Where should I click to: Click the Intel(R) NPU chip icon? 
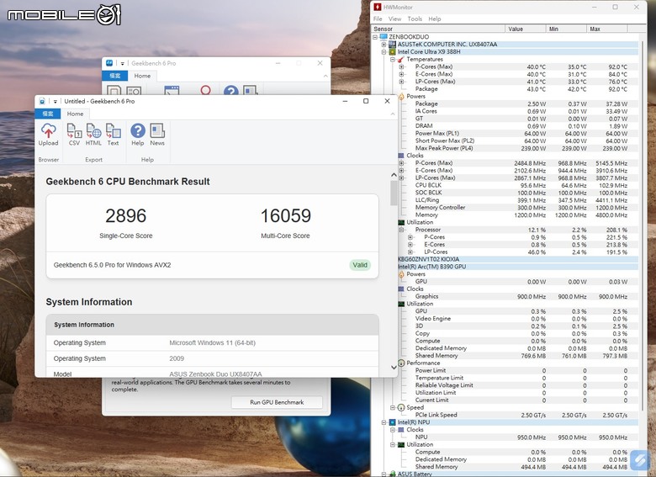tap(392, 422)
